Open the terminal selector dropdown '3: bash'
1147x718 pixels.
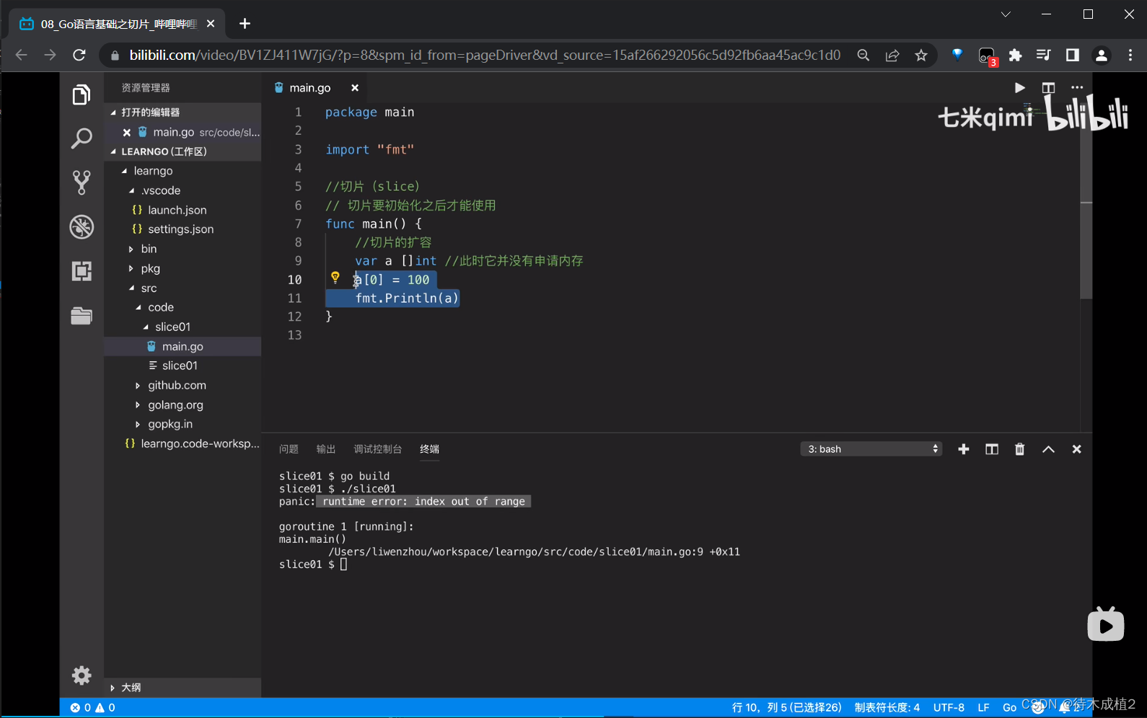[x=871, y=449]
